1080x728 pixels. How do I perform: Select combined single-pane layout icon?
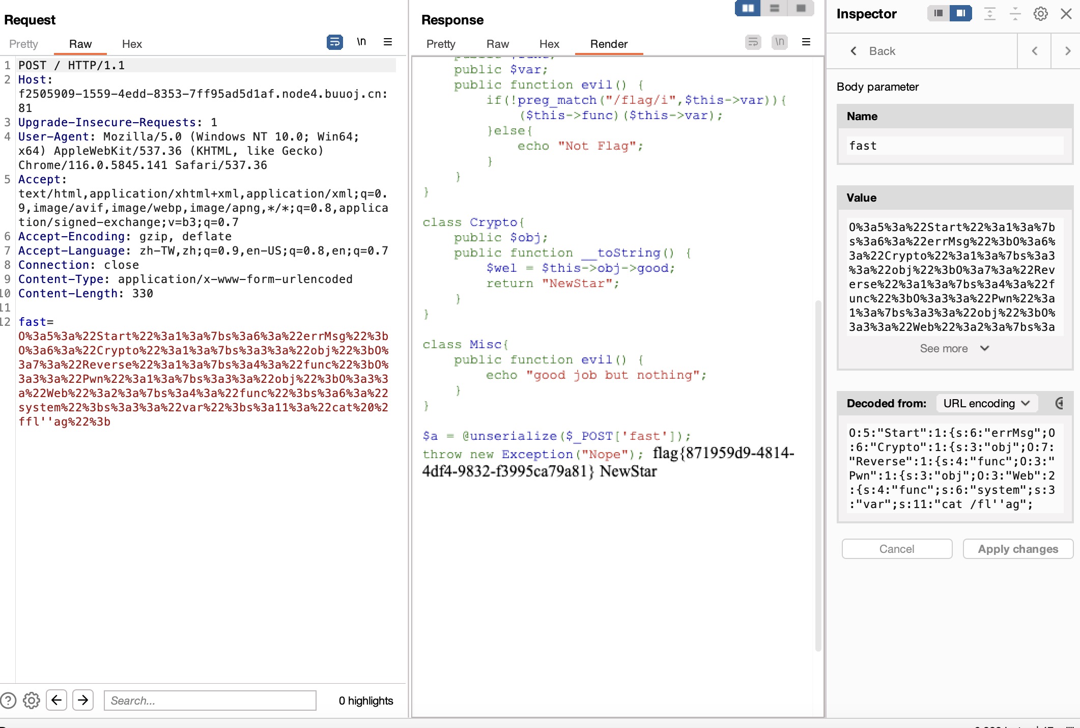pyautogui.click(x=801, y=8)
